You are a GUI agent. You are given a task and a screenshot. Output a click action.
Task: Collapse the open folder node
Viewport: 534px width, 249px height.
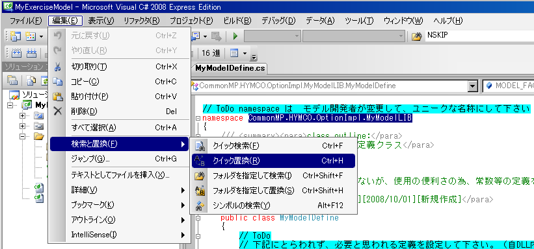[x=23, y=136]
